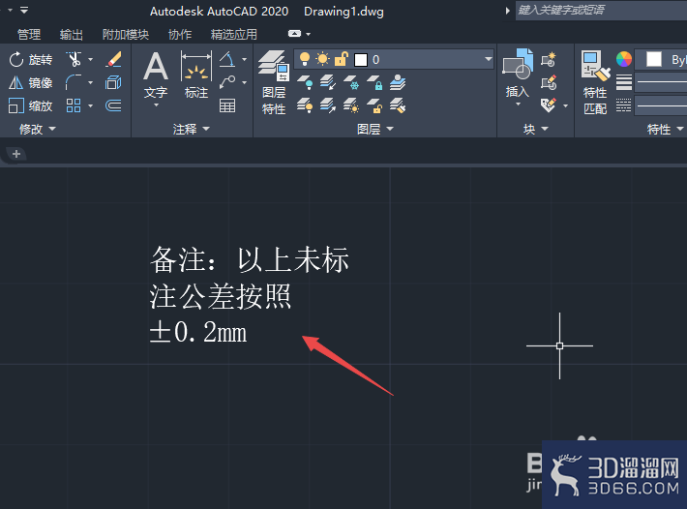
Task: Expand the Modify (修改) panel
Action: point(38,129)
